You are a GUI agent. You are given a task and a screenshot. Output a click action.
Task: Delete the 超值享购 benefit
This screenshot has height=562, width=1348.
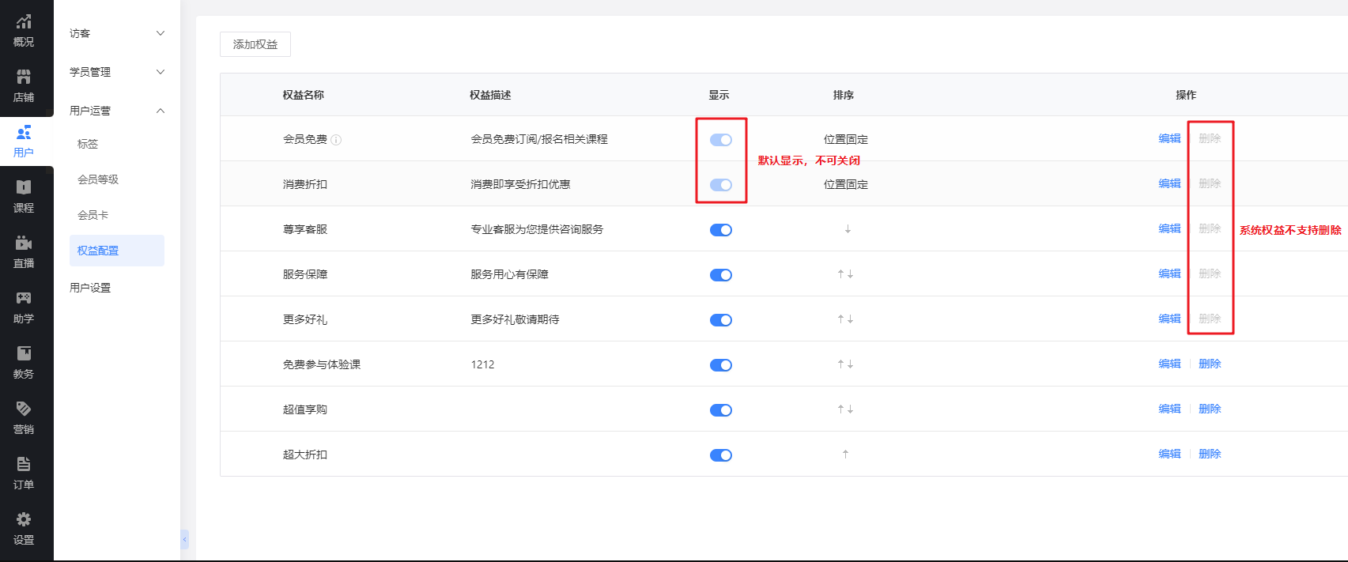[x=1210, y=409]
